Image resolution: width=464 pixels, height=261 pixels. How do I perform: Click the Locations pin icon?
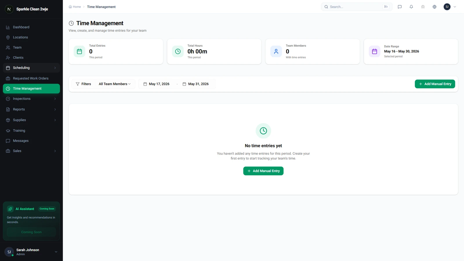tap(8, 37)
